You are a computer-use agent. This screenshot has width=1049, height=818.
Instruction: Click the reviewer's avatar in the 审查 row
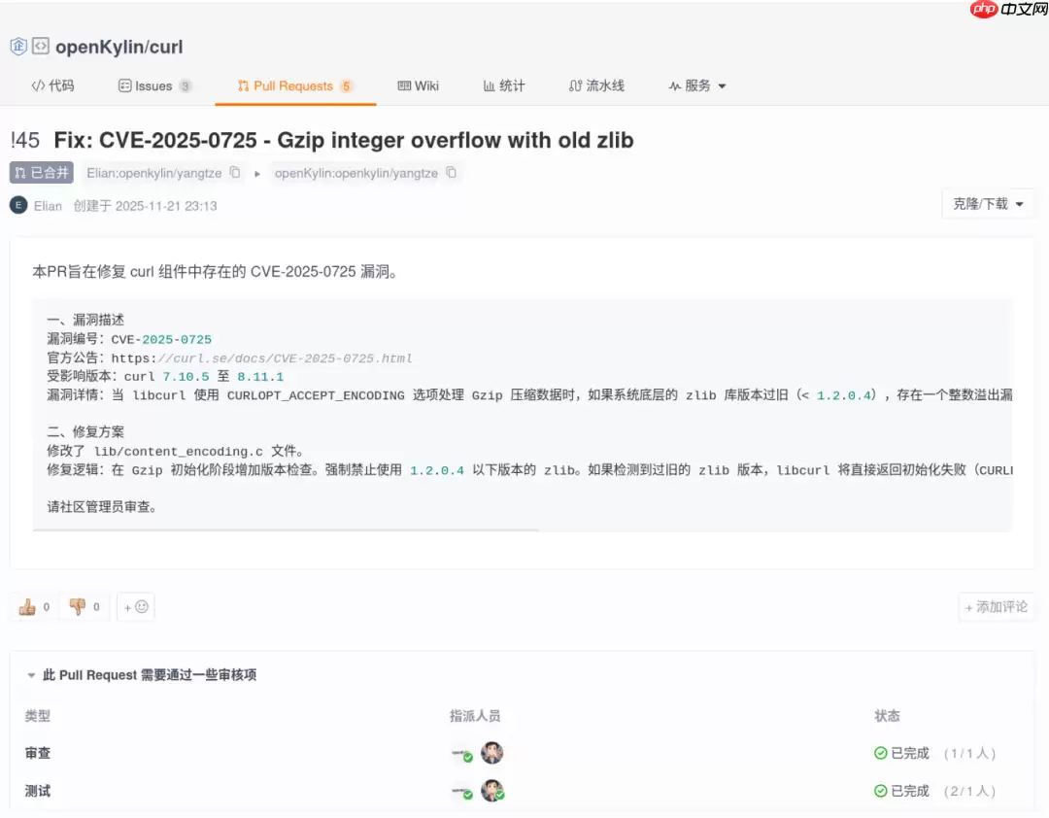click(x=492, y=753)
